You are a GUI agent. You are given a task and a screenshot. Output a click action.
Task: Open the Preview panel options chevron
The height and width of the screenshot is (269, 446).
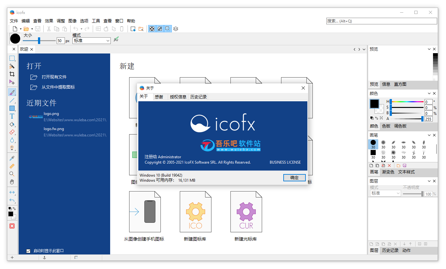tap(429, 49)
